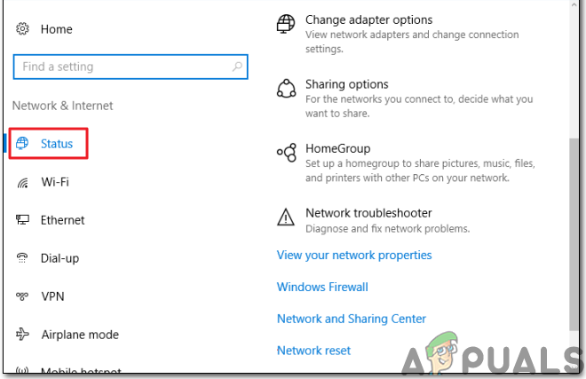
Task: Click the Network reset link
Action: (x=313, y=351)
